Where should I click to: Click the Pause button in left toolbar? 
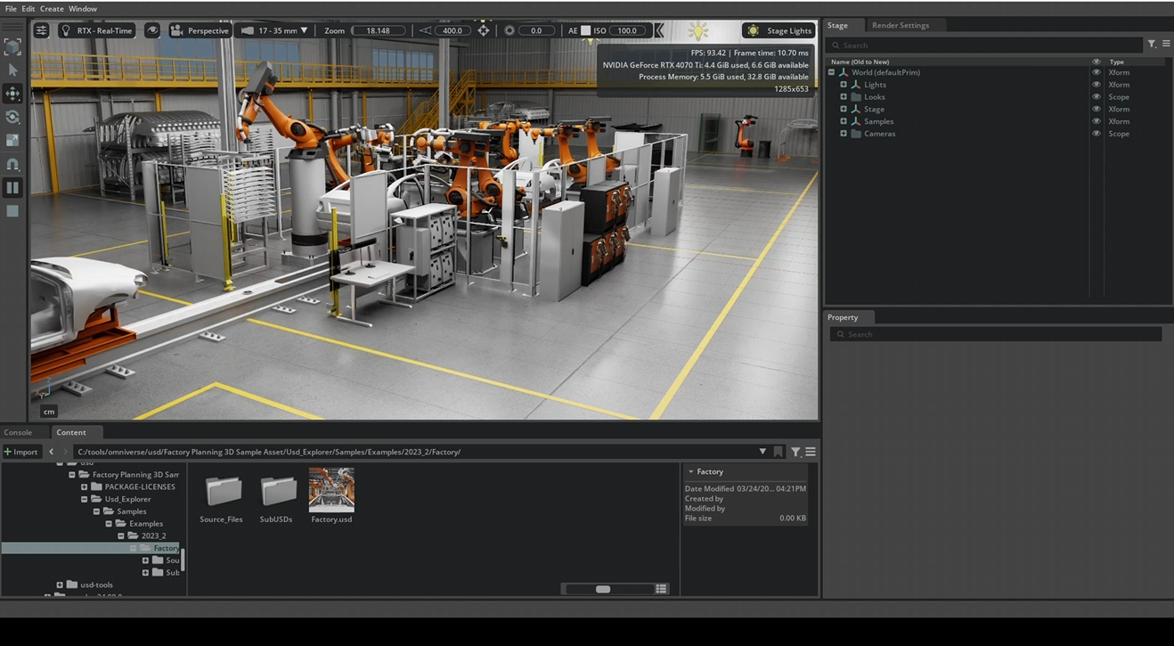12,187
